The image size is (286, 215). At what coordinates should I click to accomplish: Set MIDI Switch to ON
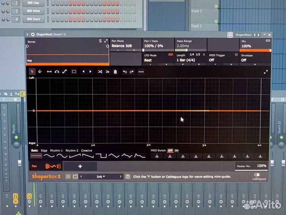(176, 150)
